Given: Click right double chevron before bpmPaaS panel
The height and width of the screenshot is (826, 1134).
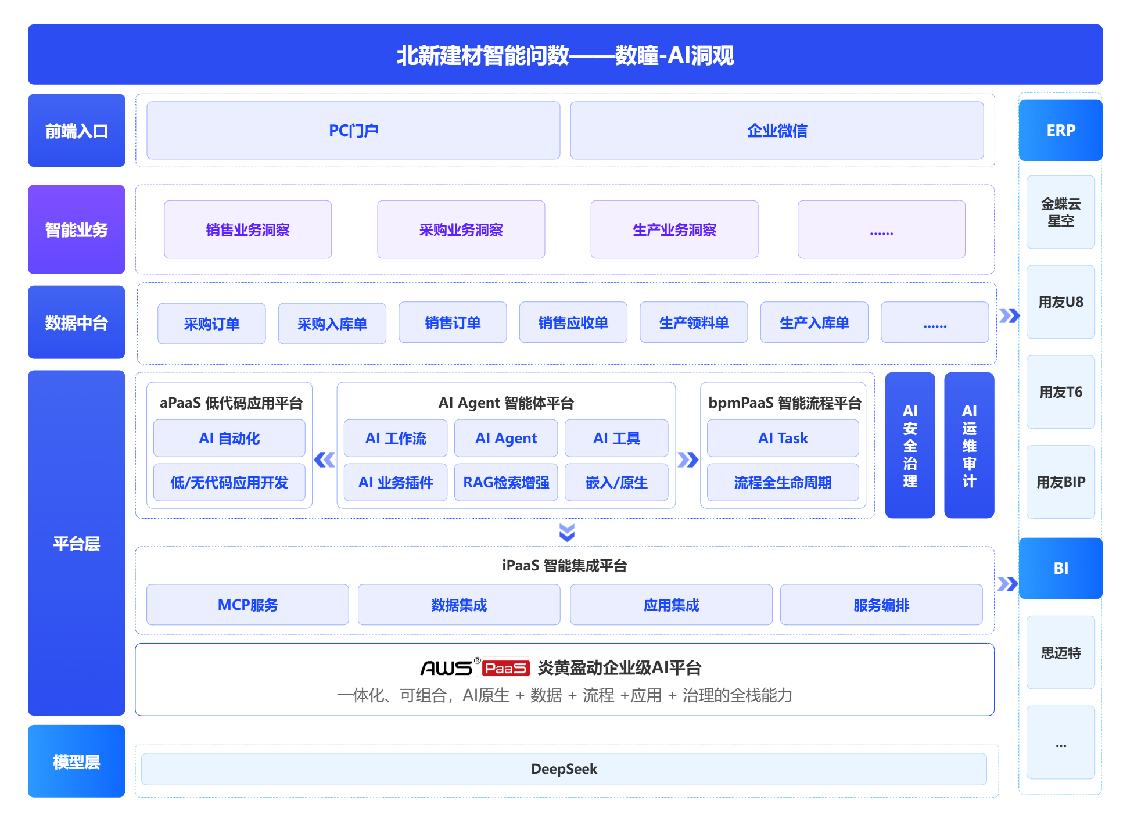Looking at the screenshot, I should pos(688,460).
